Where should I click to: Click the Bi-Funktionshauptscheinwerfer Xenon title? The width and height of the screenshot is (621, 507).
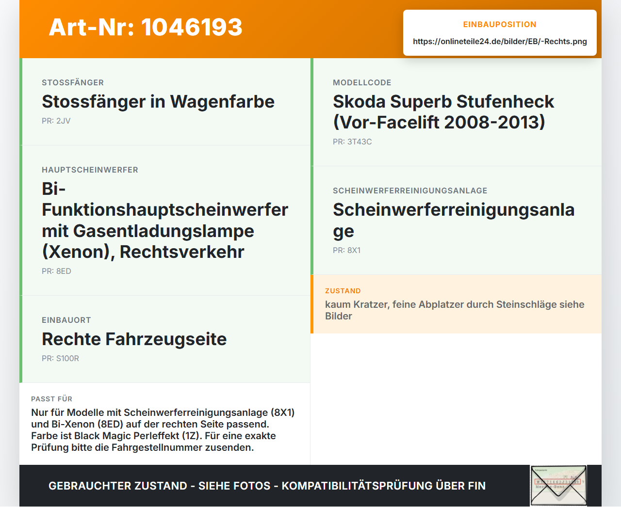pos(165,220)
